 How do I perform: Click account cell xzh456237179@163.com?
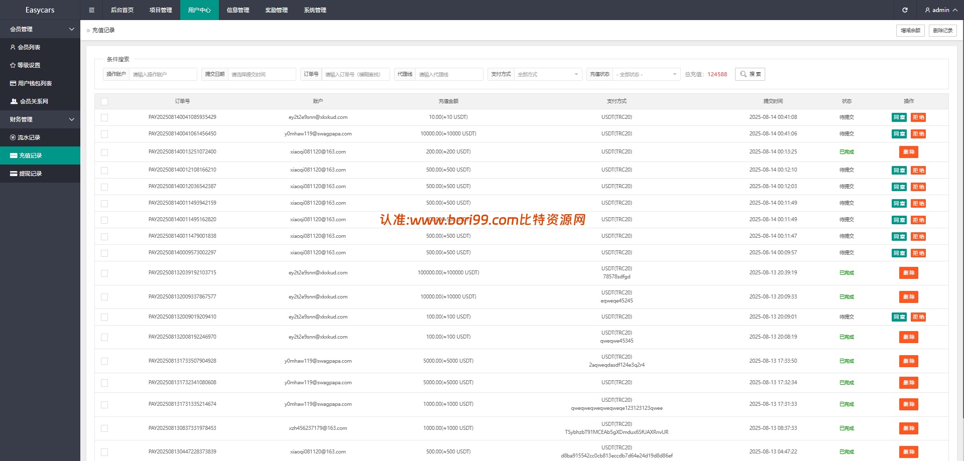(318, 428)
